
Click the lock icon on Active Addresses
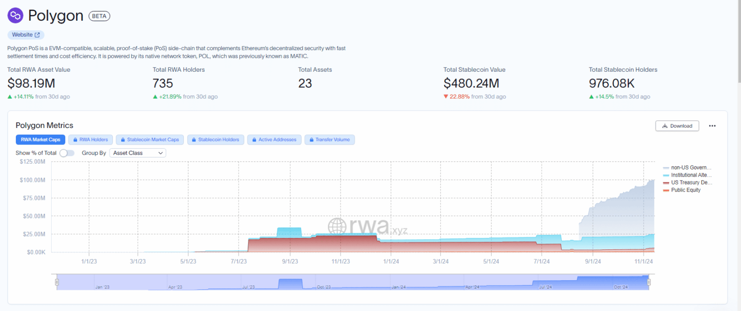(253, 140)
